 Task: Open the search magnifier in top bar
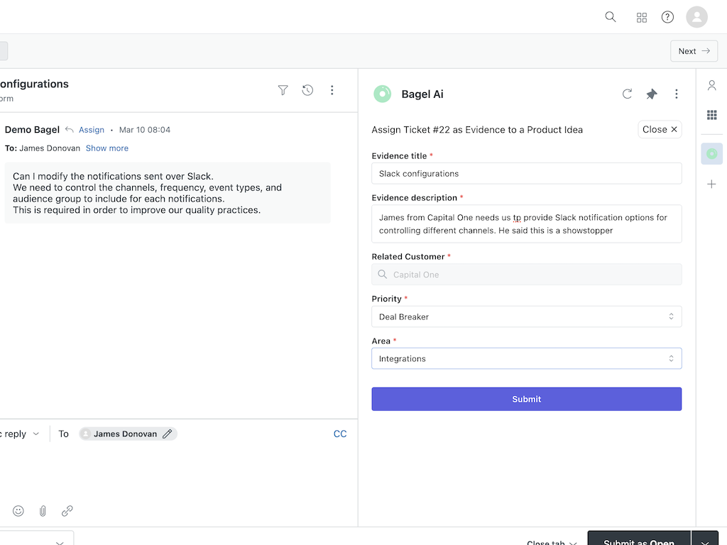(x=610, y=17)
